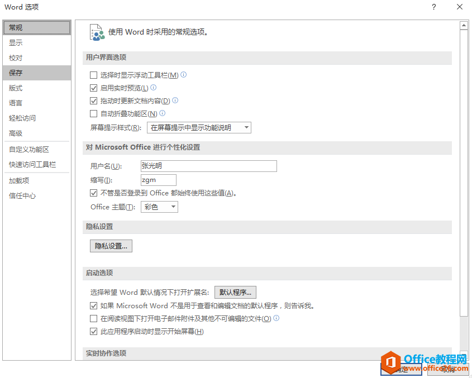The image size is (472, 378).
Task: Click 用户名 field containing 张光明
Action: click(x=208, y=166)
